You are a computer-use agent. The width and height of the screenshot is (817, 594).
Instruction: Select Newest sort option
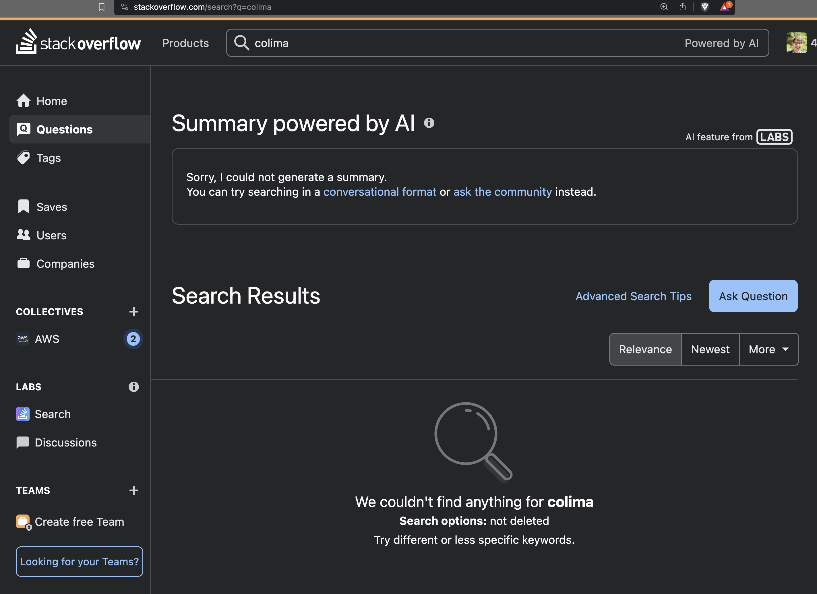coord(710,349)
